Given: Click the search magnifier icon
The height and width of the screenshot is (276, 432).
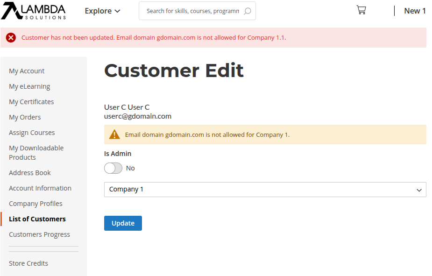Looking at the screenshot, I should 248,11.
